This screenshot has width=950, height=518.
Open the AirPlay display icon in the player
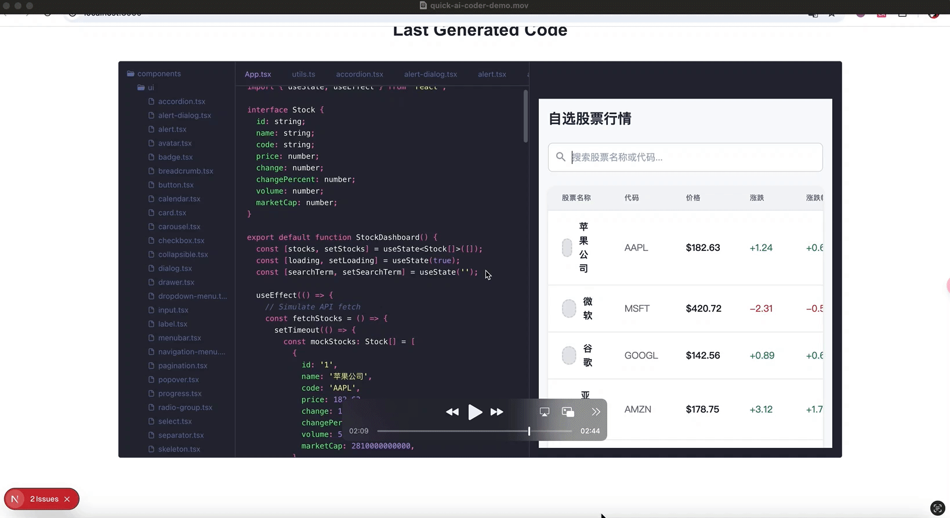[544, 412]
